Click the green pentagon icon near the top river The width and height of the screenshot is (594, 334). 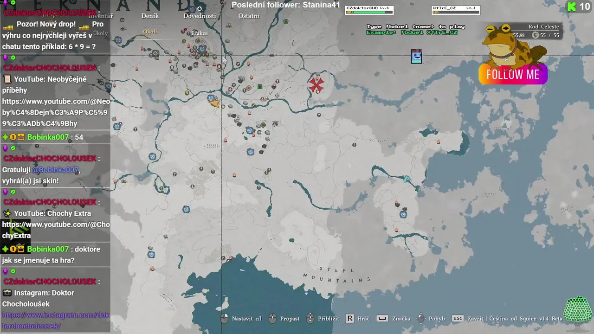(286, 21)
